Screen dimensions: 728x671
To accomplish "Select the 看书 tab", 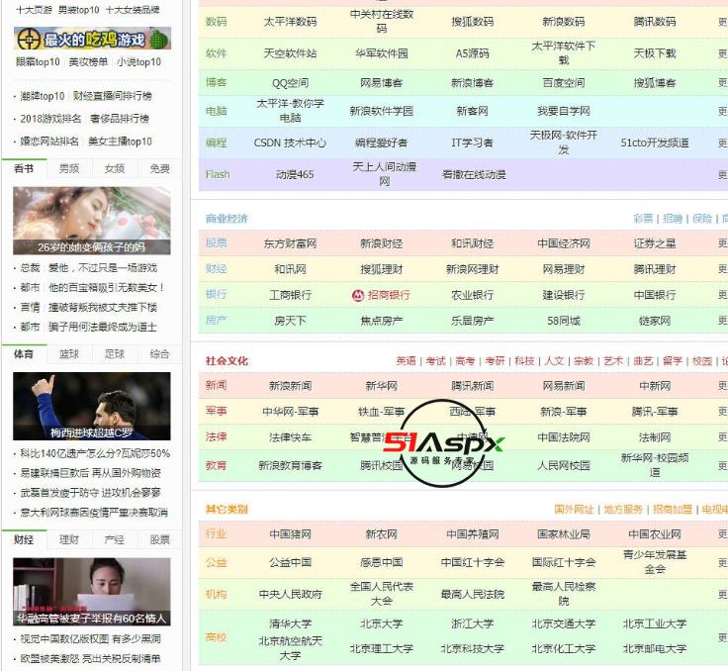I will 24,168.
